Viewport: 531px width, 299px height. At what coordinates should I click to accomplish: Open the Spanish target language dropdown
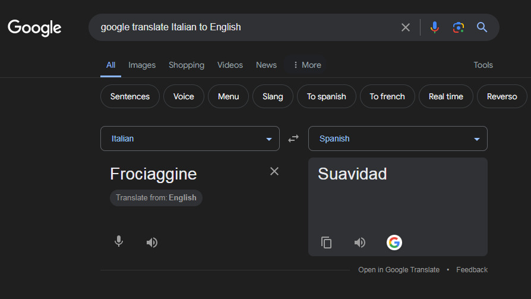pos(397,139)
